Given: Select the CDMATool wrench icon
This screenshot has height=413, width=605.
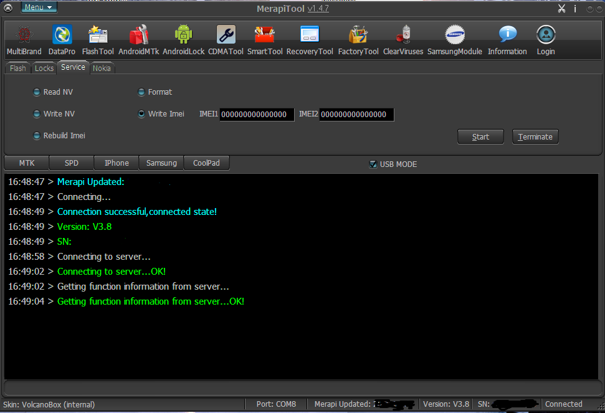Looking at the screenshot, I should tap(226, 35).
